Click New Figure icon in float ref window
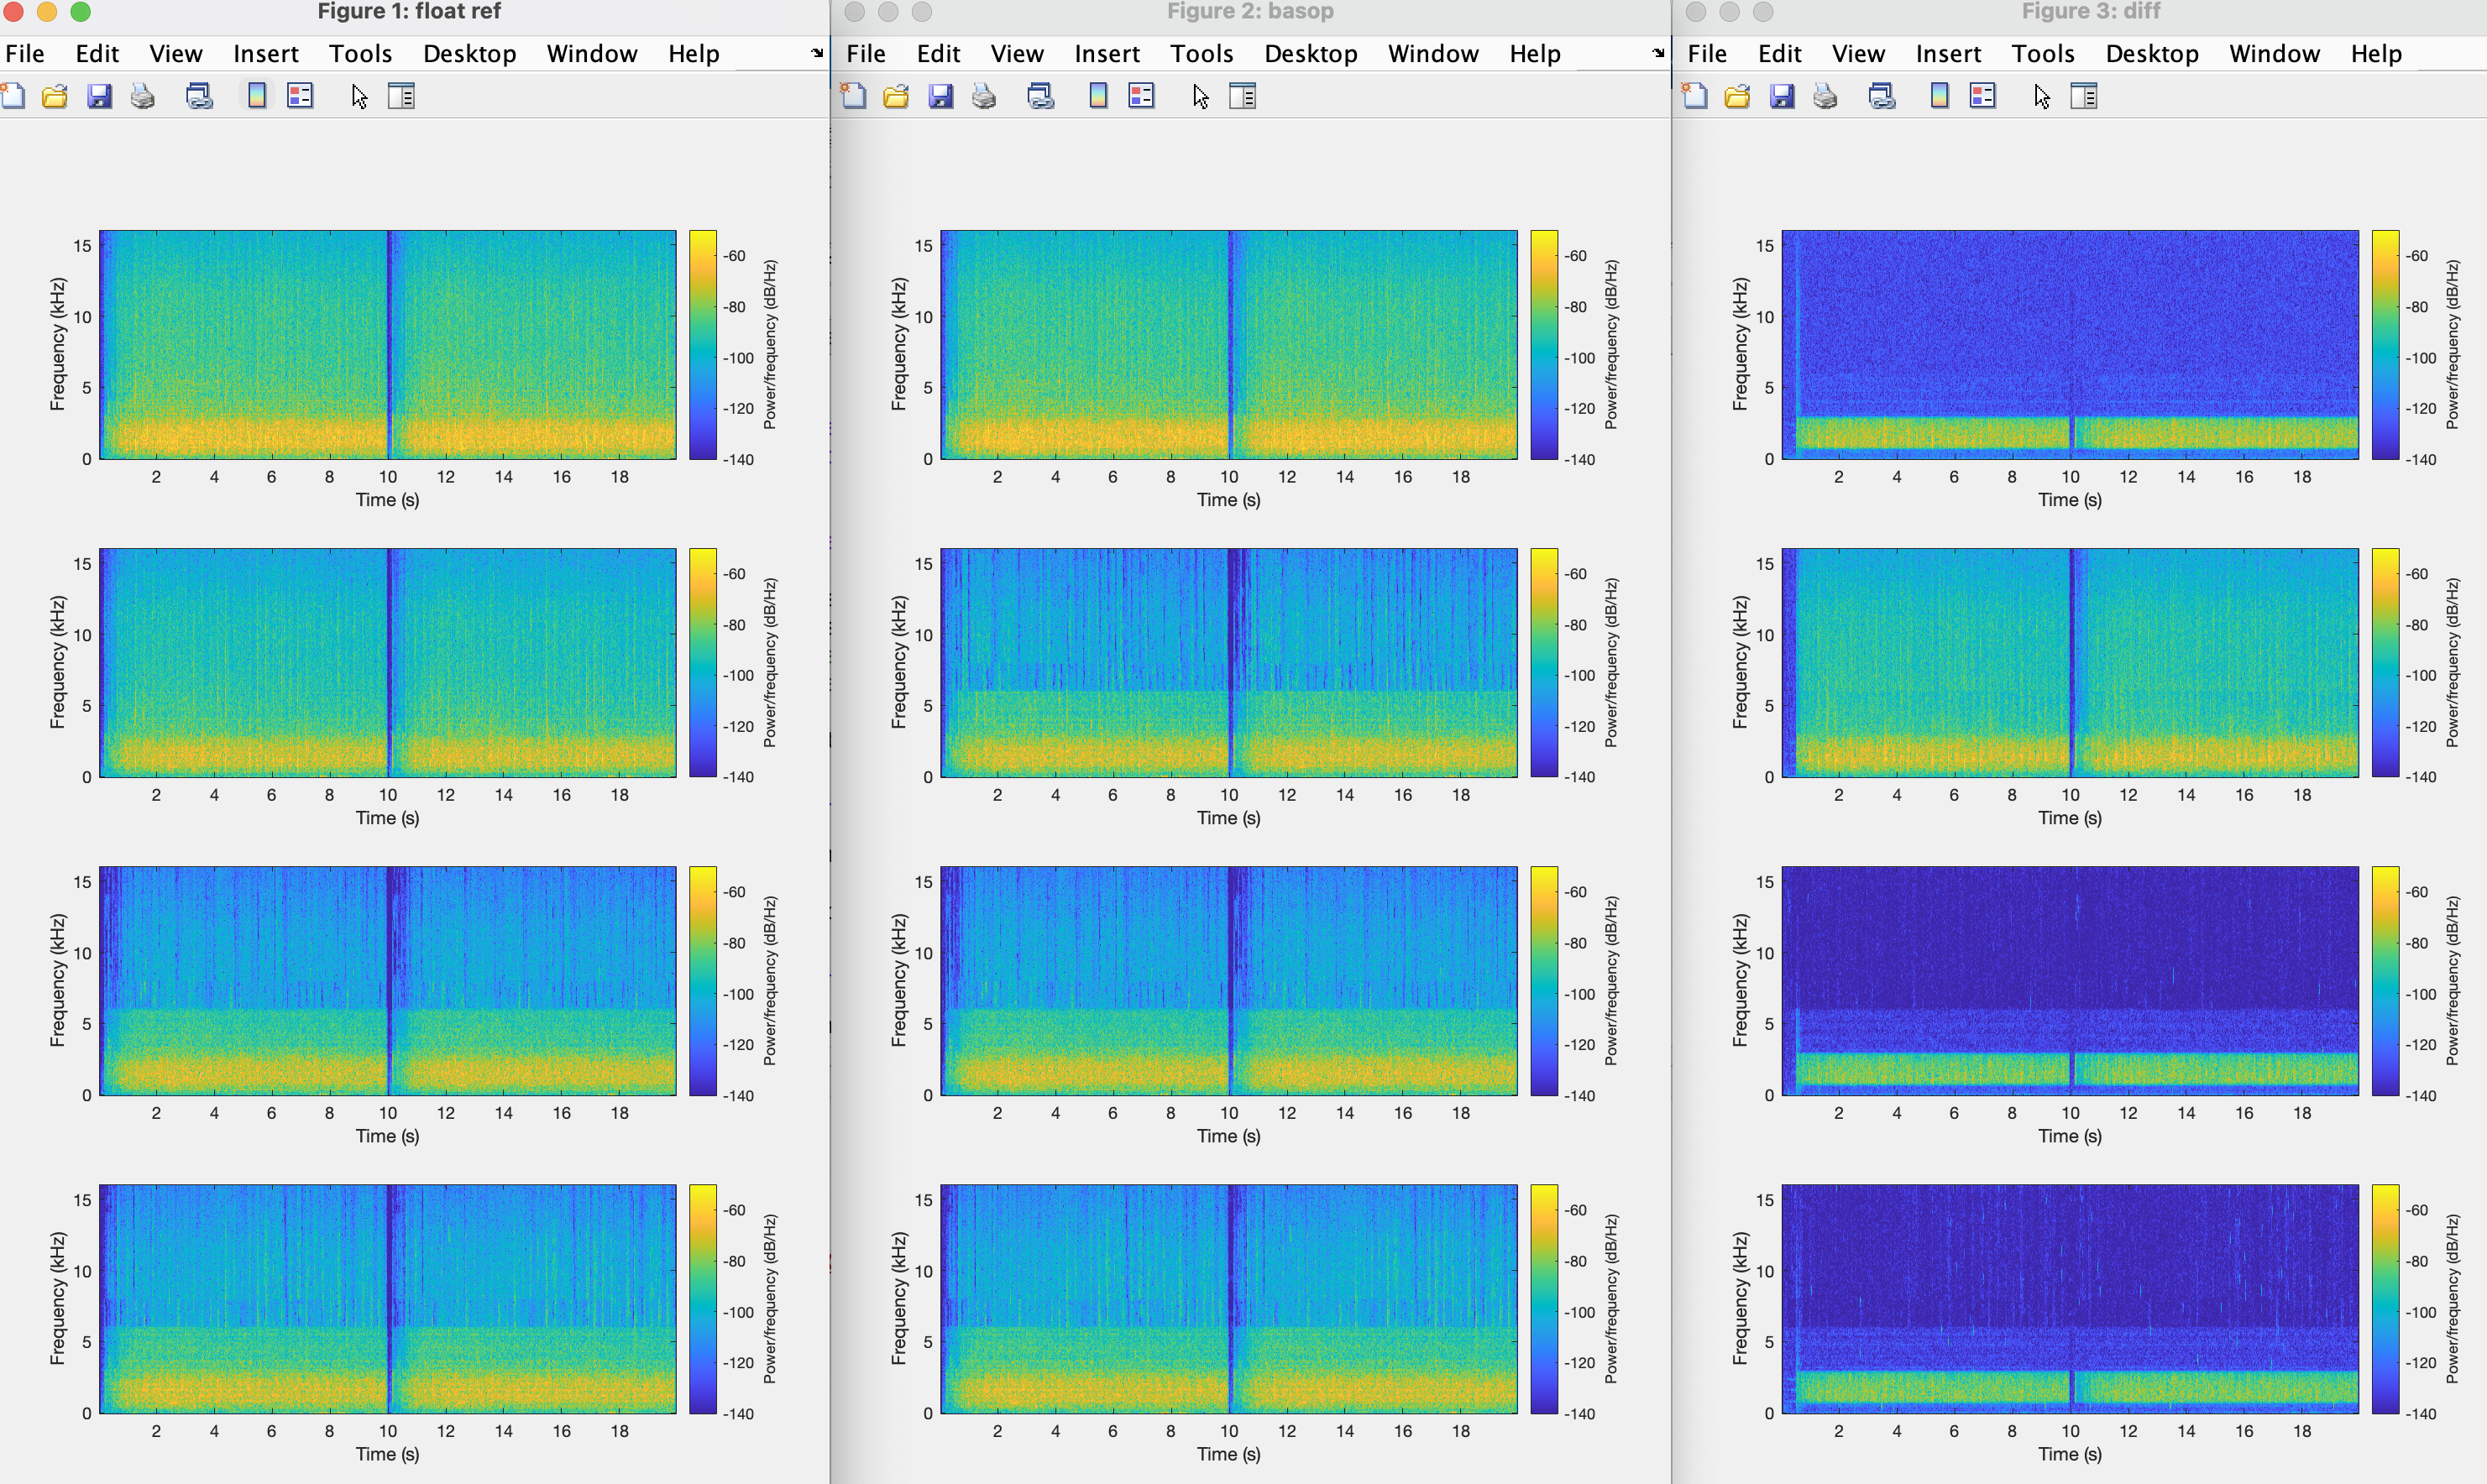 pos(13,96)
